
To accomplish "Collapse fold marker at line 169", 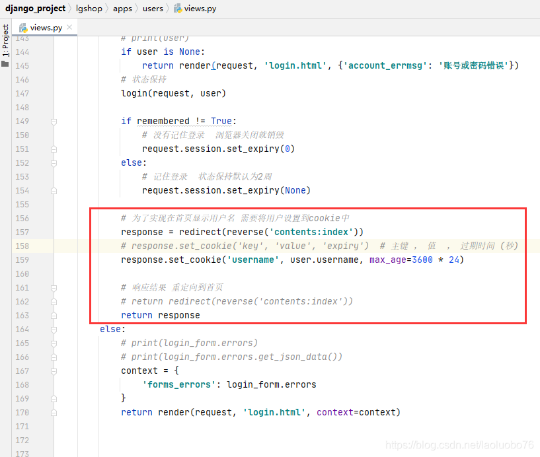I will pos(54,399).
